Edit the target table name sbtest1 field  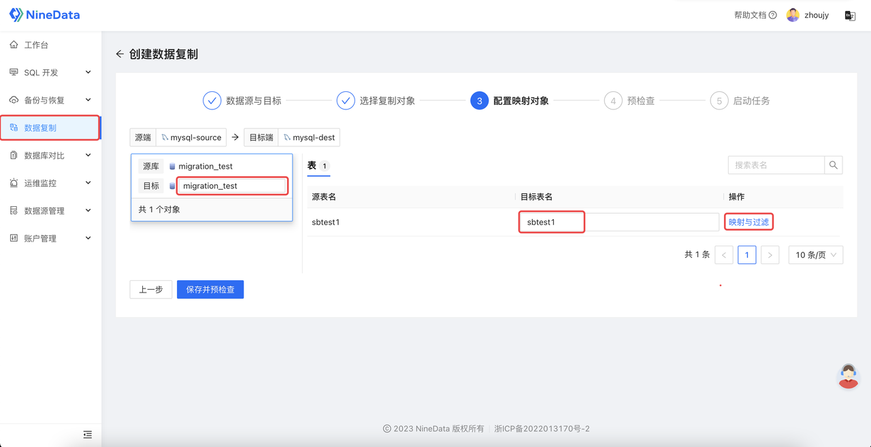point(619,222)
